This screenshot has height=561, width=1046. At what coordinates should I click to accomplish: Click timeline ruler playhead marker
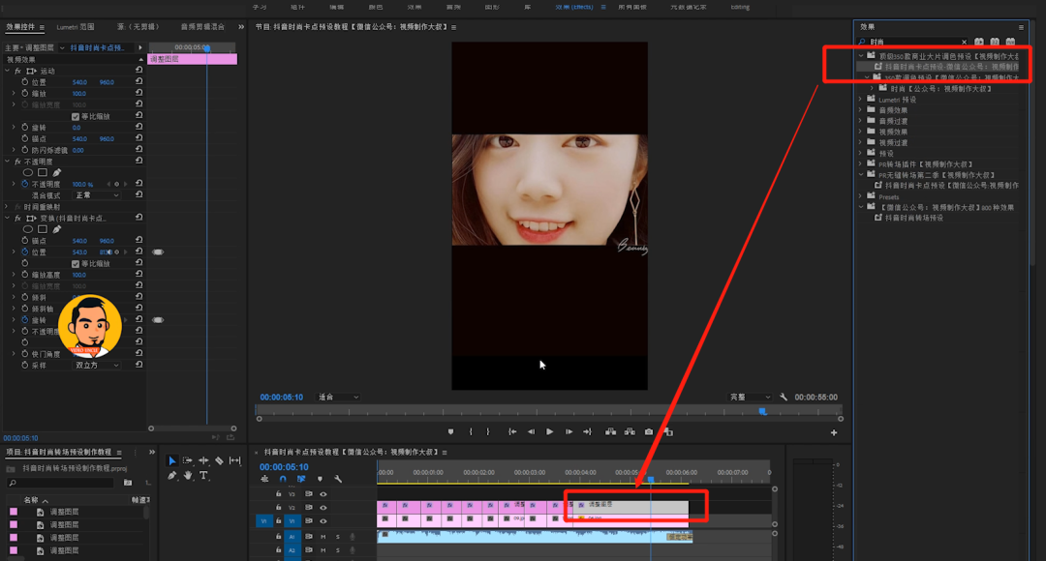click(x=651, y=479)
